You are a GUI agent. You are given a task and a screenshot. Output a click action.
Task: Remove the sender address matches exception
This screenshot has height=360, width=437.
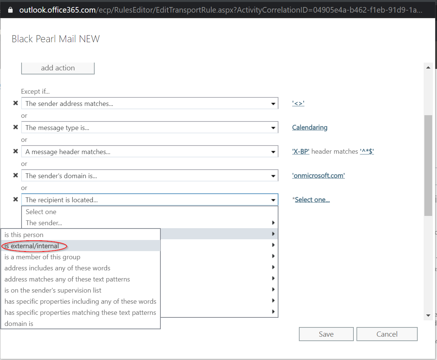click(x=16, y=103)
